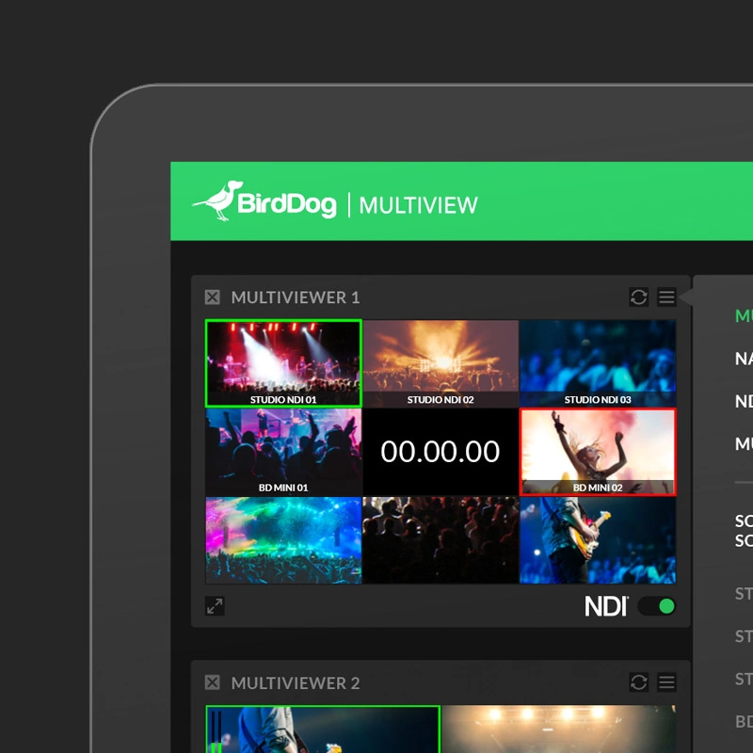This screenshot has width=753, height=753.
Task: Open Multiviewer 1 hamburger menu
Action: pyautogui.click(x=666, y=296)
